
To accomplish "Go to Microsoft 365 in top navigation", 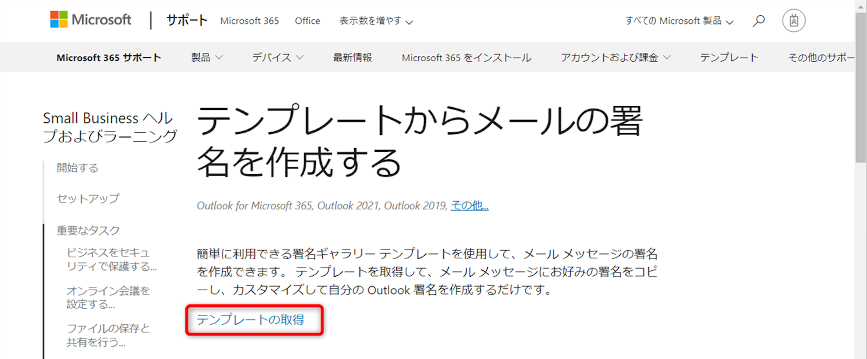I will 249,21.
